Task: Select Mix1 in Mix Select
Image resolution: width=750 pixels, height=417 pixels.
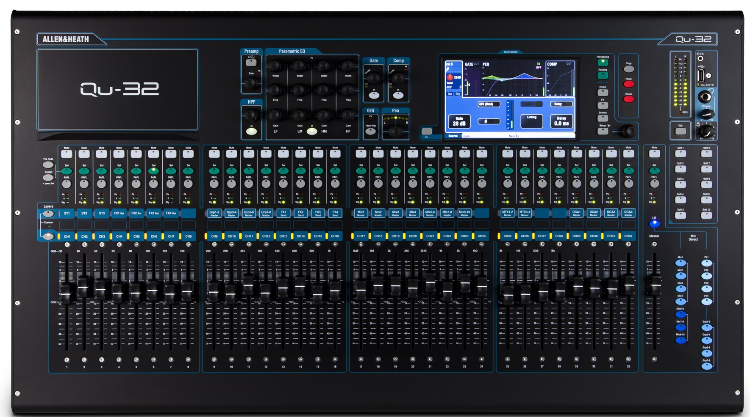Action: click(681, 263)
